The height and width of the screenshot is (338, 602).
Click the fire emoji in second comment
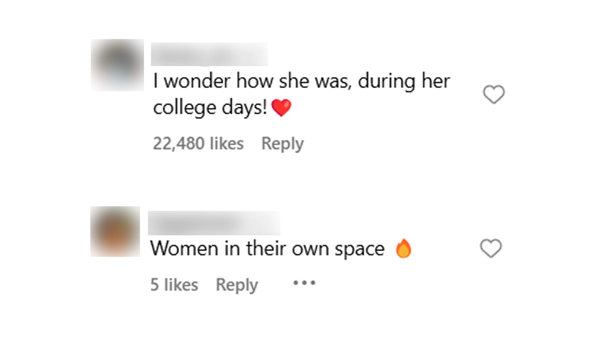click(403, 249)
